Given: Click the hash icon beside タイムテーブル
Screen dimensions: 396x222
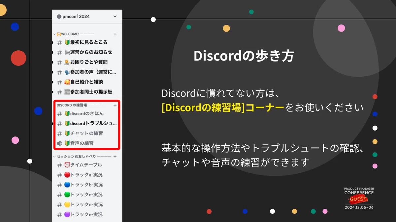Looking at the screenshot, I should pos(60,165).
